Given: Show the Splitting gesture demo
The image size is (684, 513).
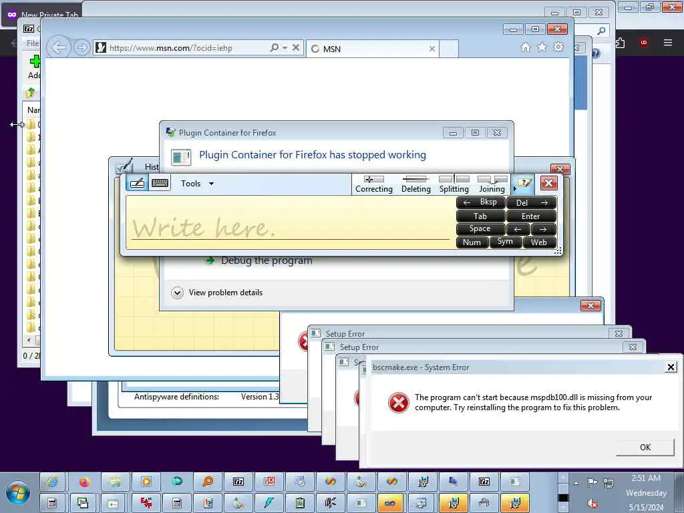Looking at the screenshot, I should 454,184.
